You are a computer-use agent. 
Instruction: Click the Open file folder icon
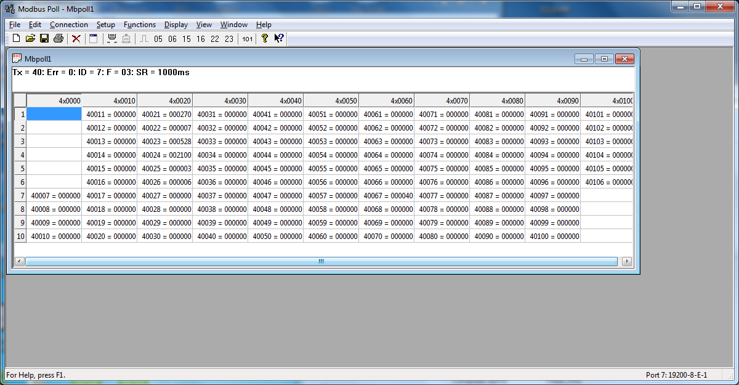(30, 39)
